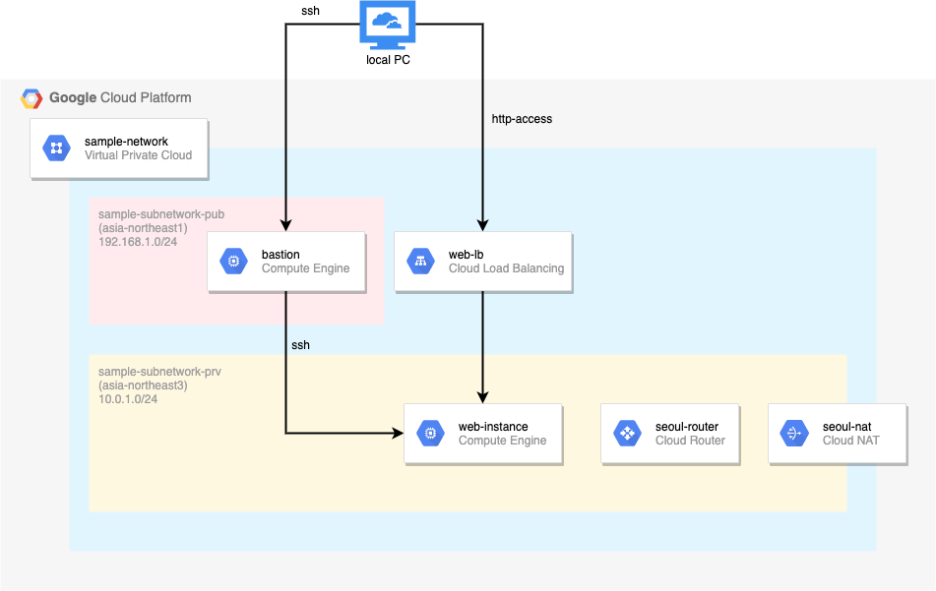Click the 'sample-network' name
The width and height of the screenshot is (936, 591).
coord(126,142)
